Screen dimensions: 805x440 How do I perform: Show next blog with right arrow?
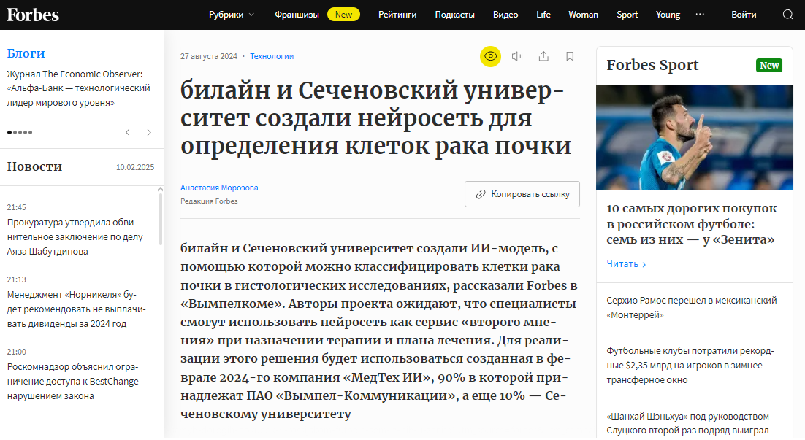pyautogui.click(x=149, y=132)
